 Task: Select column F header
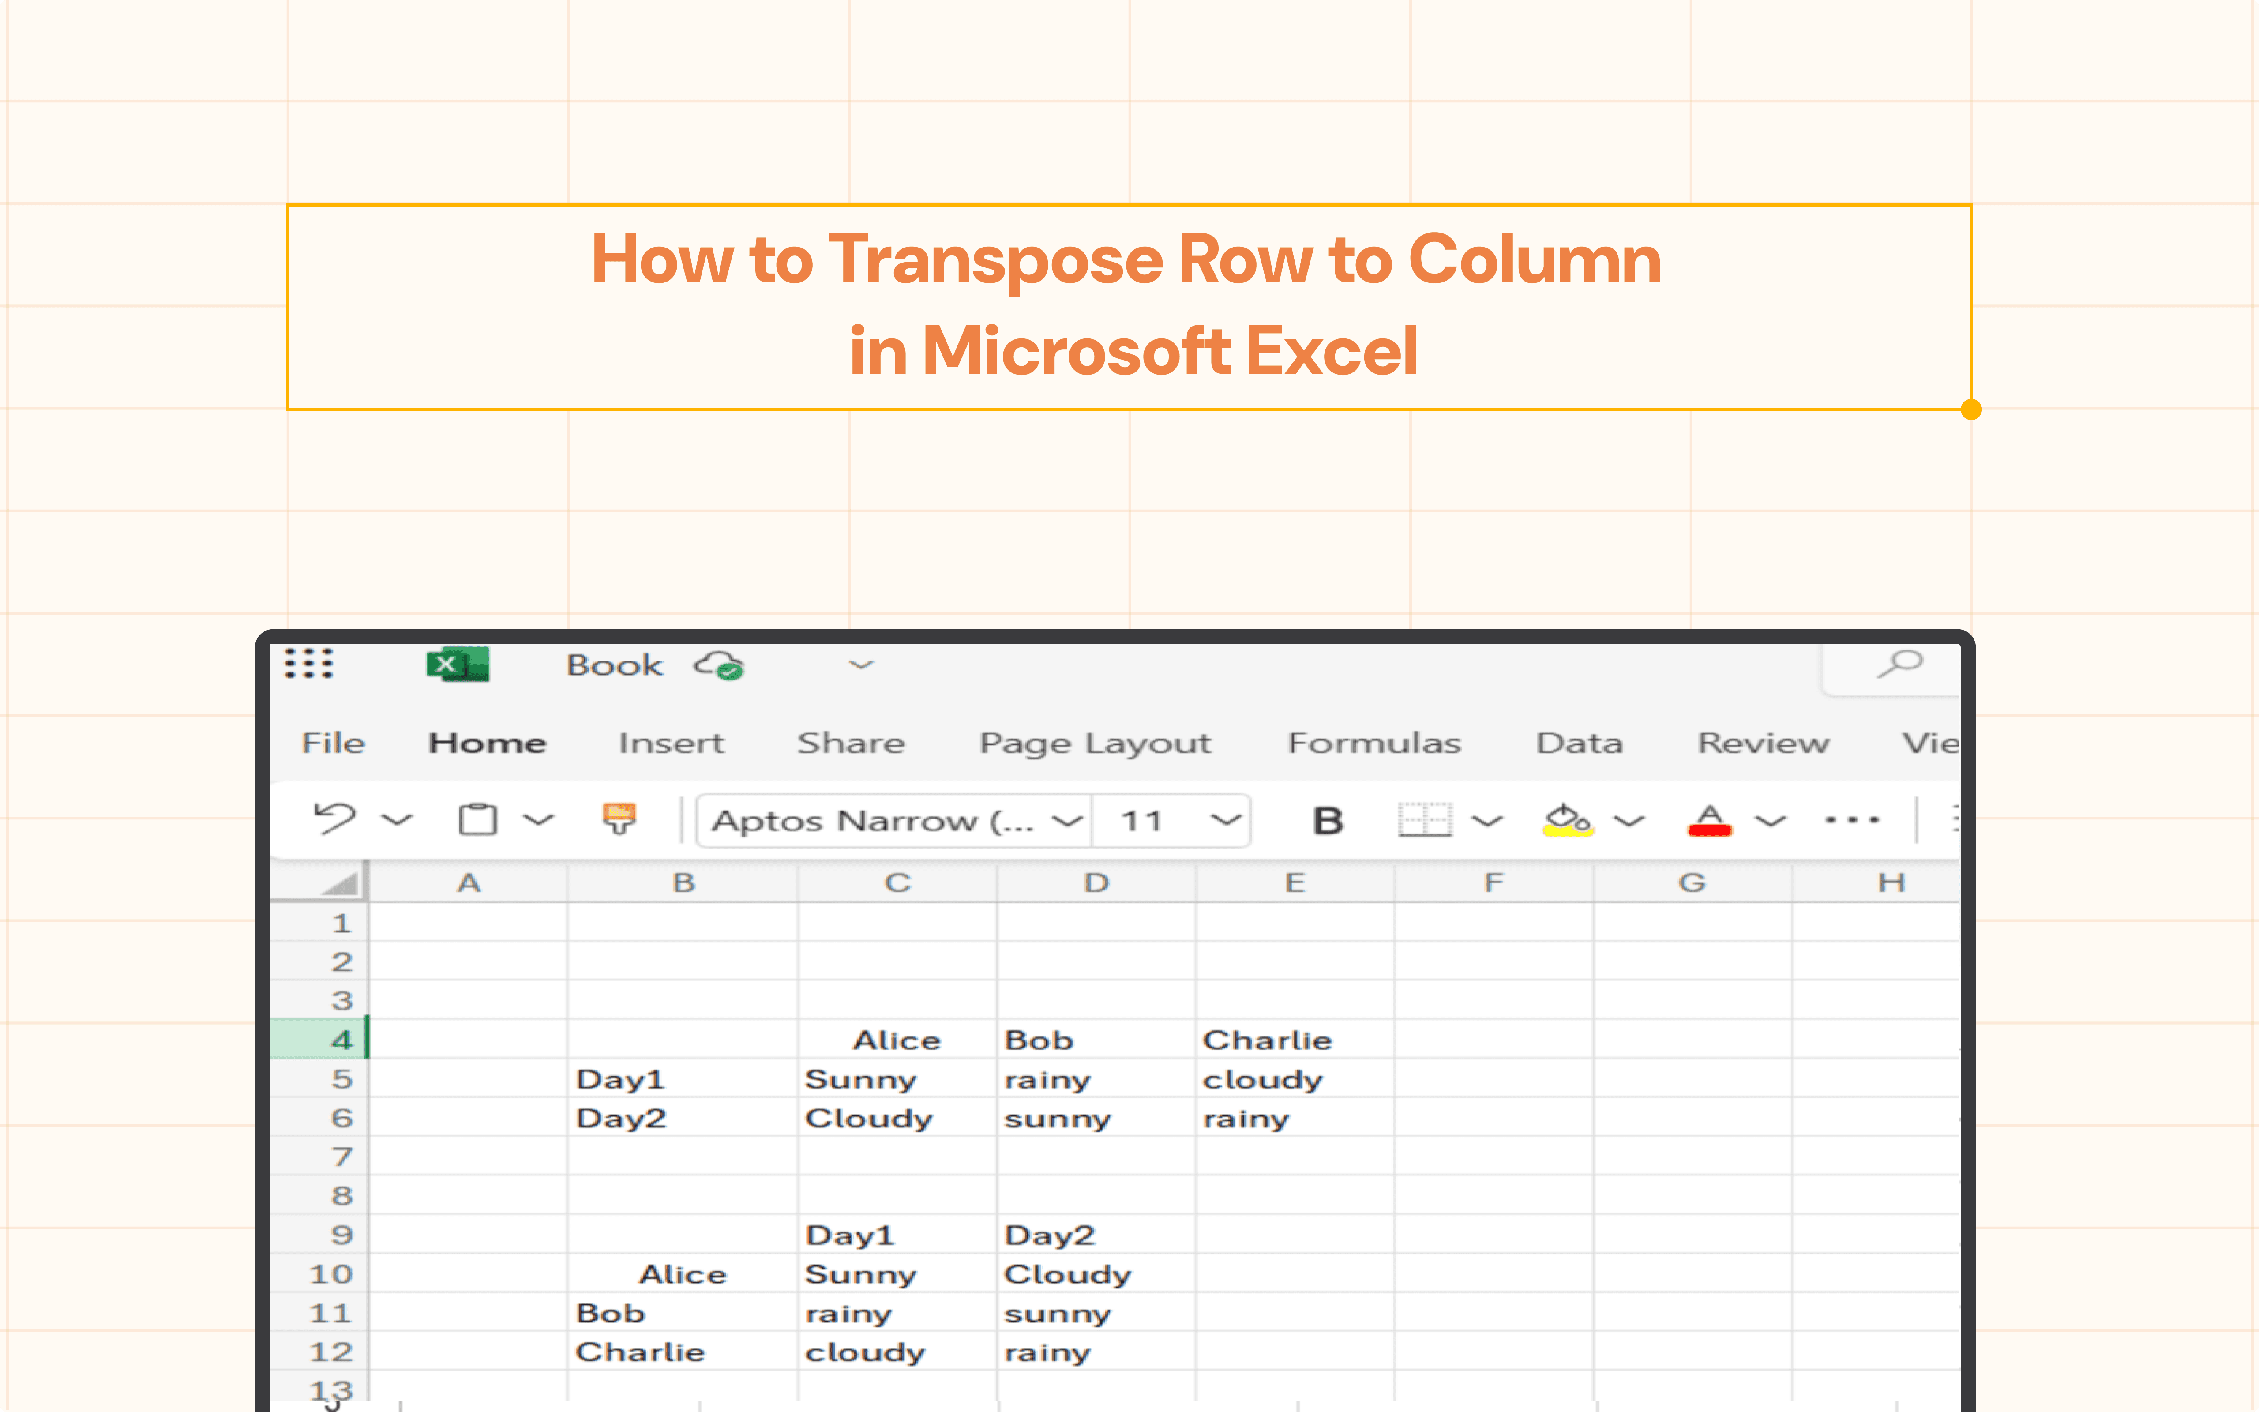[1493, 882]
